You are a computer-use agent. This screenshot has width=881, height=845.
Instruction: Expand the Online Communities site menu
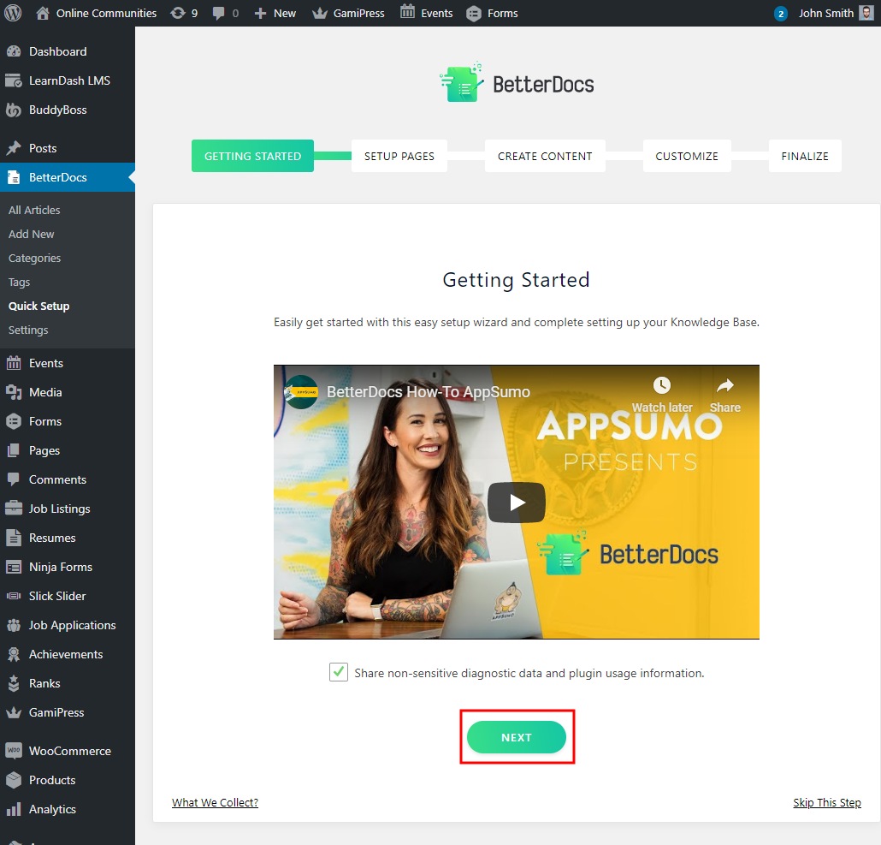coord(96,13)
